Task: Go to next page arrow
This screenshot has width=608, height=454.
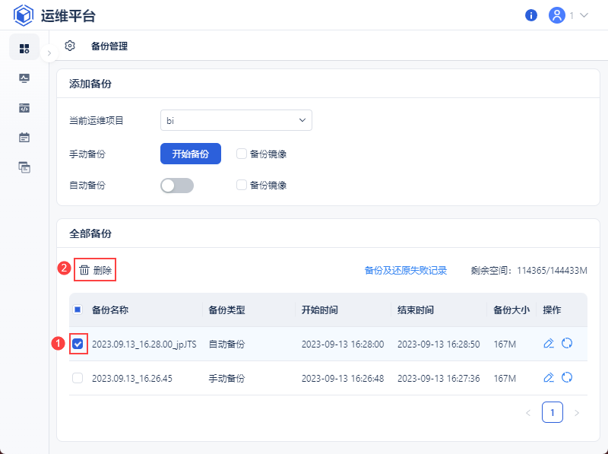Action: coord(577,412)
